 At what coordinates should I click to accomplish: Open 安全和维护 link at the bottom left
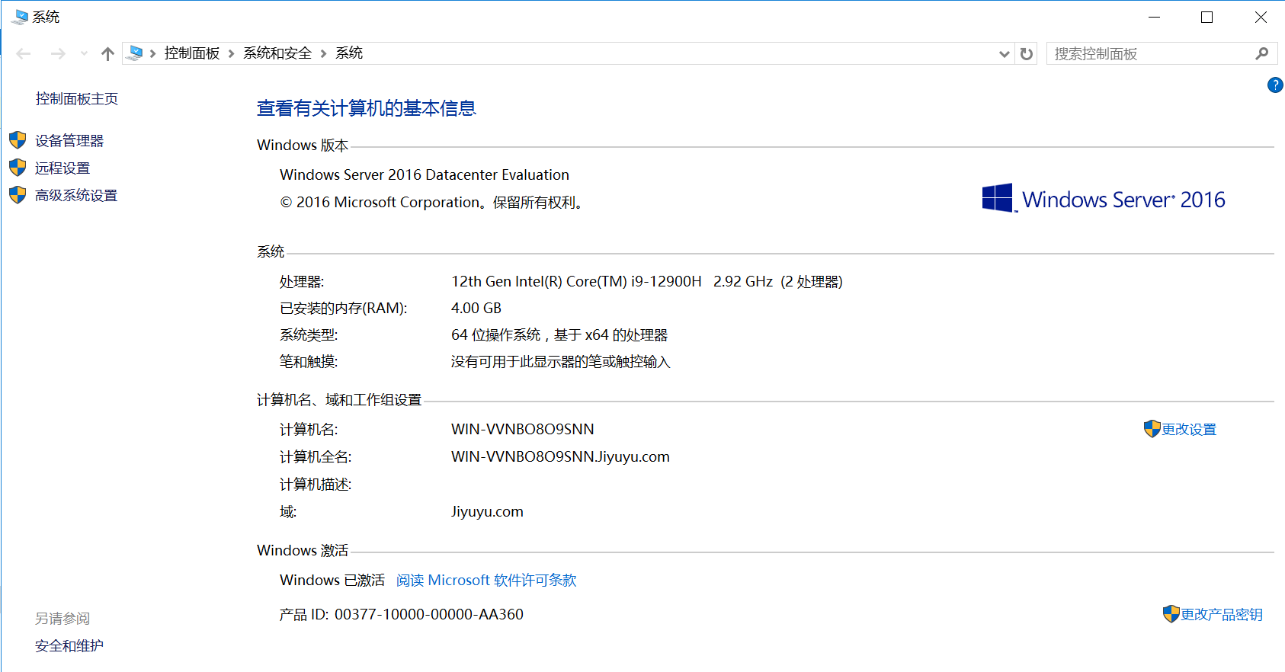point(69,646)
